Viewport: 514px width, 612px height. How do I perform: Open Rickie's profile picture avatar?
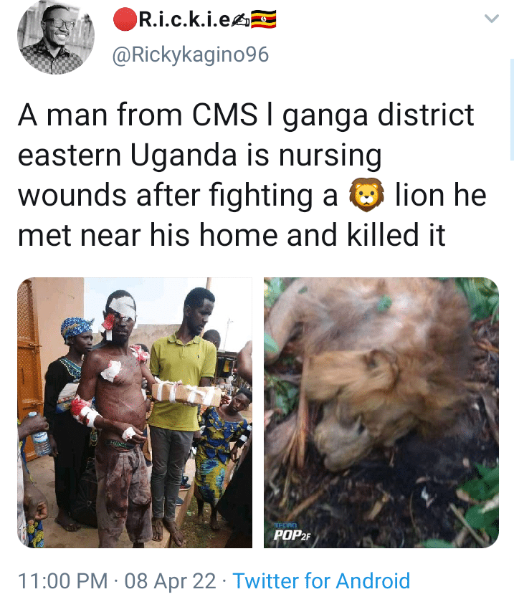56,36
